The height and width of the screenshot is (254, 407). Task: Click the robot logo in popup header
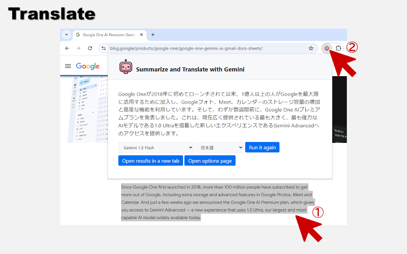[x=126, y=67]
